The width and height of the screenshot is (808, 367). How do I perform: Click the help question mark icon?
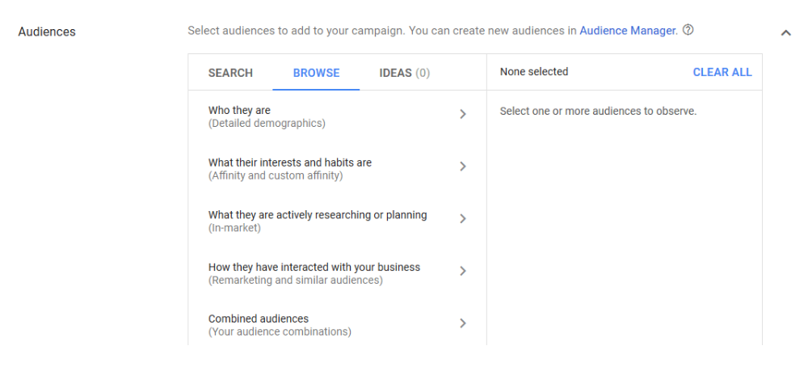[688, 31]
